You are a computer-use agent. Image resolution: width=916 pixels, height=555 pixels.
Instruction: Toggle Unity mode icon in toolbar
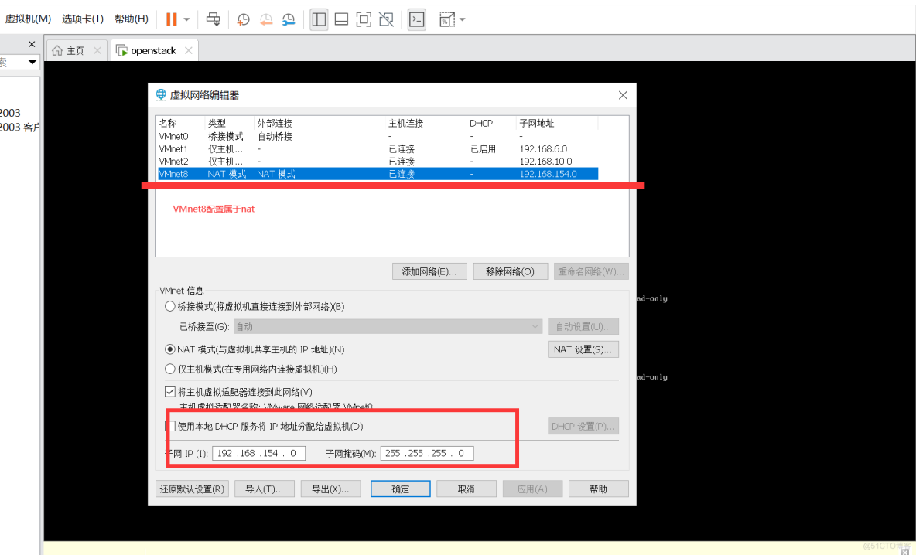(386, 19)
